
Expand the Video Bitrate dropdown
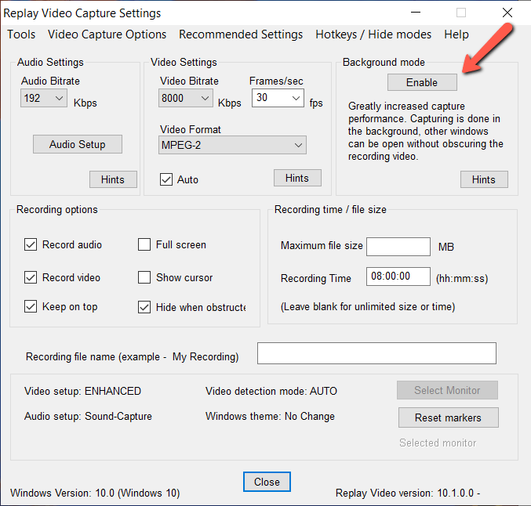pos(186,98)
